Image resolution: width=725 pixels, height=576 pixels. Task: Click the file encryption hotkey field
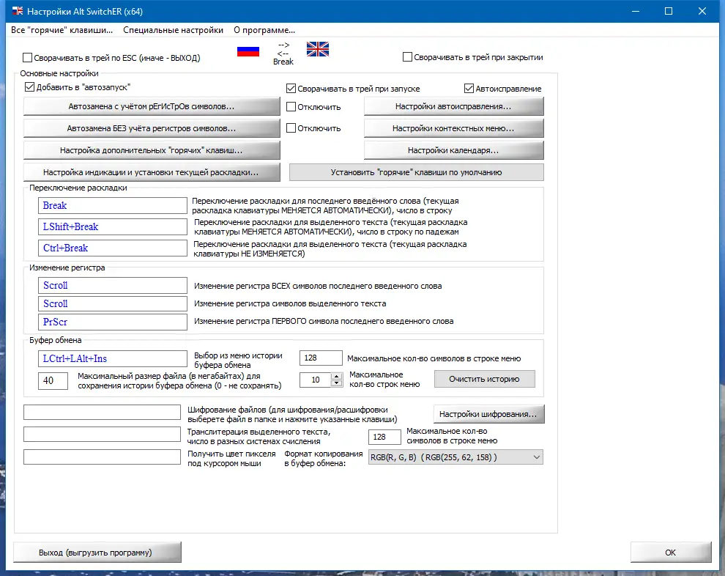[103, 413]
